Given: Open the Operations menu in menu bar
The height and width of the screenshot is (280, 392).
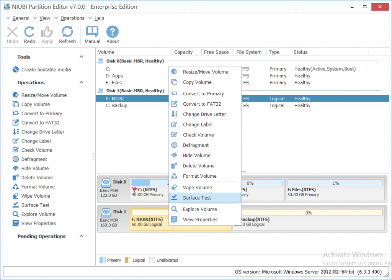Looking at the screenshot, I should pyautogui.click(x=72, y=18).
